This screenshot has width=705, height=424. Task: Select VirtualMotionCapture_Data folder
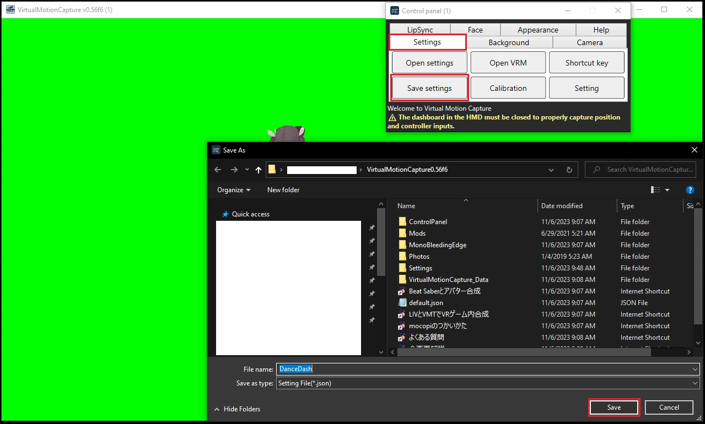point(448,280)
